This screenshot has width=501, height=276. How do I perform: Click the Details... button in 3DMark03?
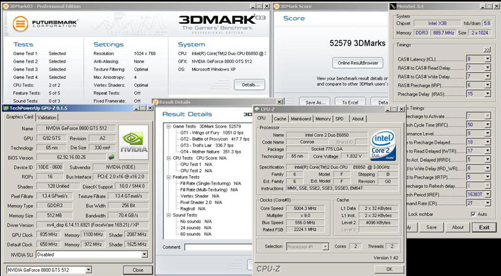click(249, 84)
